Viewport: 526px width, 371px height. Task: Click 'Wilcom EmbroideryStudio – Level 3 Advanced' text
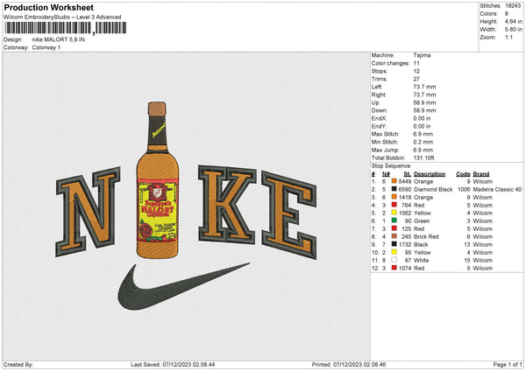pos(62,17)
